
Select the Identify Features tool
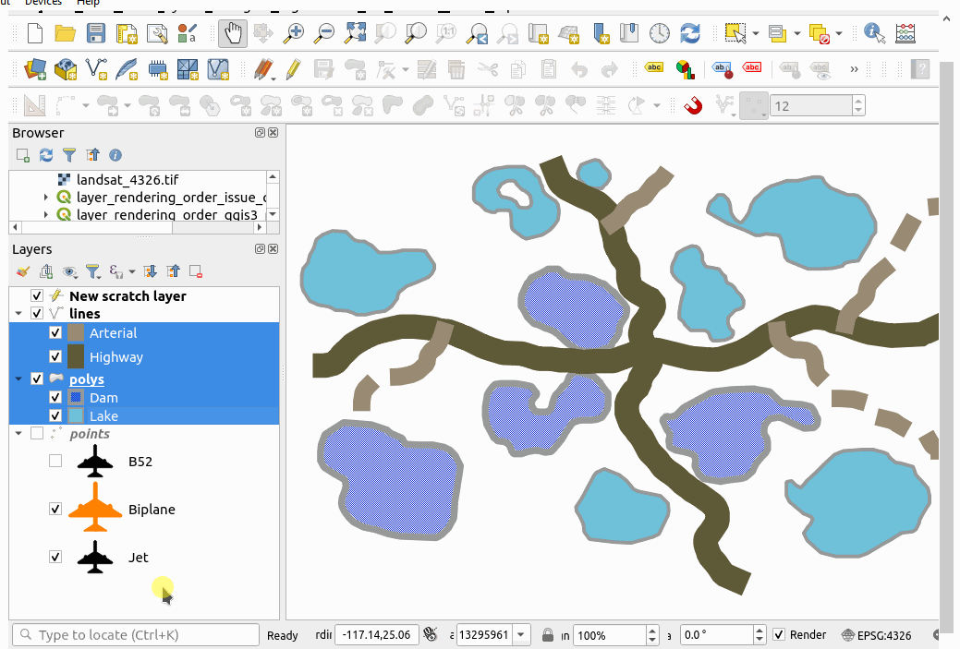873,33
